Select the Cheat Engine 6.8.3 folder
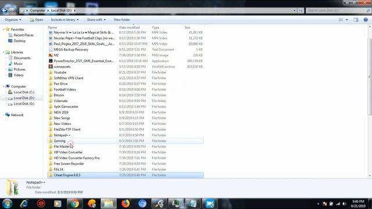372x209 pixels. pos(67,175)
